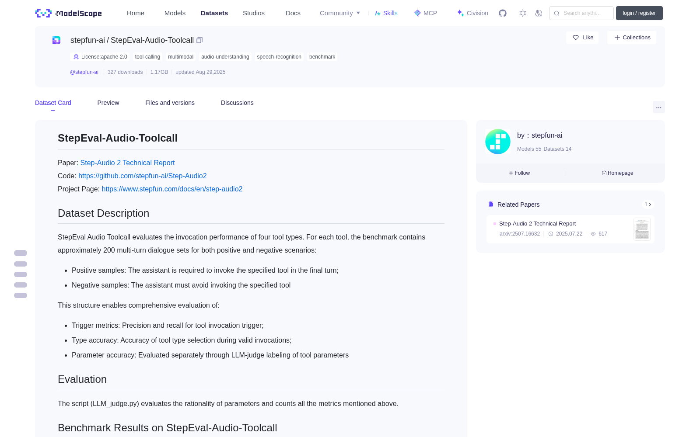
Task: Click the stepfun-ai avatar logo
Action: coord(498,142)
